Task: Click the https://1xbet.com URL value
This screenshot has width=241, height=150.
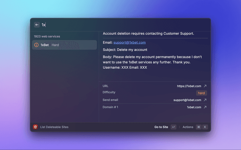Action: click(x=189, y=86)
